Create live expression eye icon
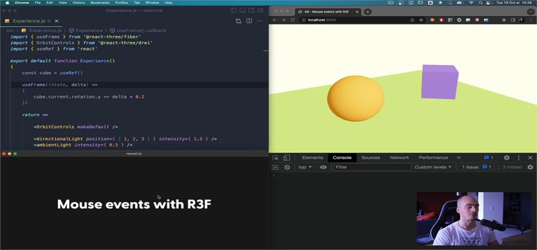This screenshot has height=250, width=537. pyautogui.click(x=323, y=167)
